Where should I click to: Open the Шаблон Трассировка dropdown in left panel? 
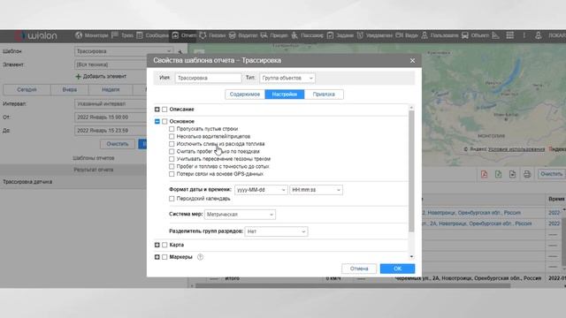click(x=124, y=51)
